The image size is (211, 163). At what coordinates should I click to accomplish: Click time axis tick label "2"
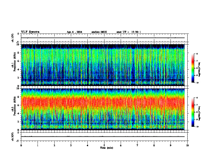(54, 145)
